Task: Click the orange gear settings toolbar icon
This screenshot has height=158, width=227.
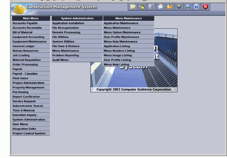Action: tap(169, 7)
